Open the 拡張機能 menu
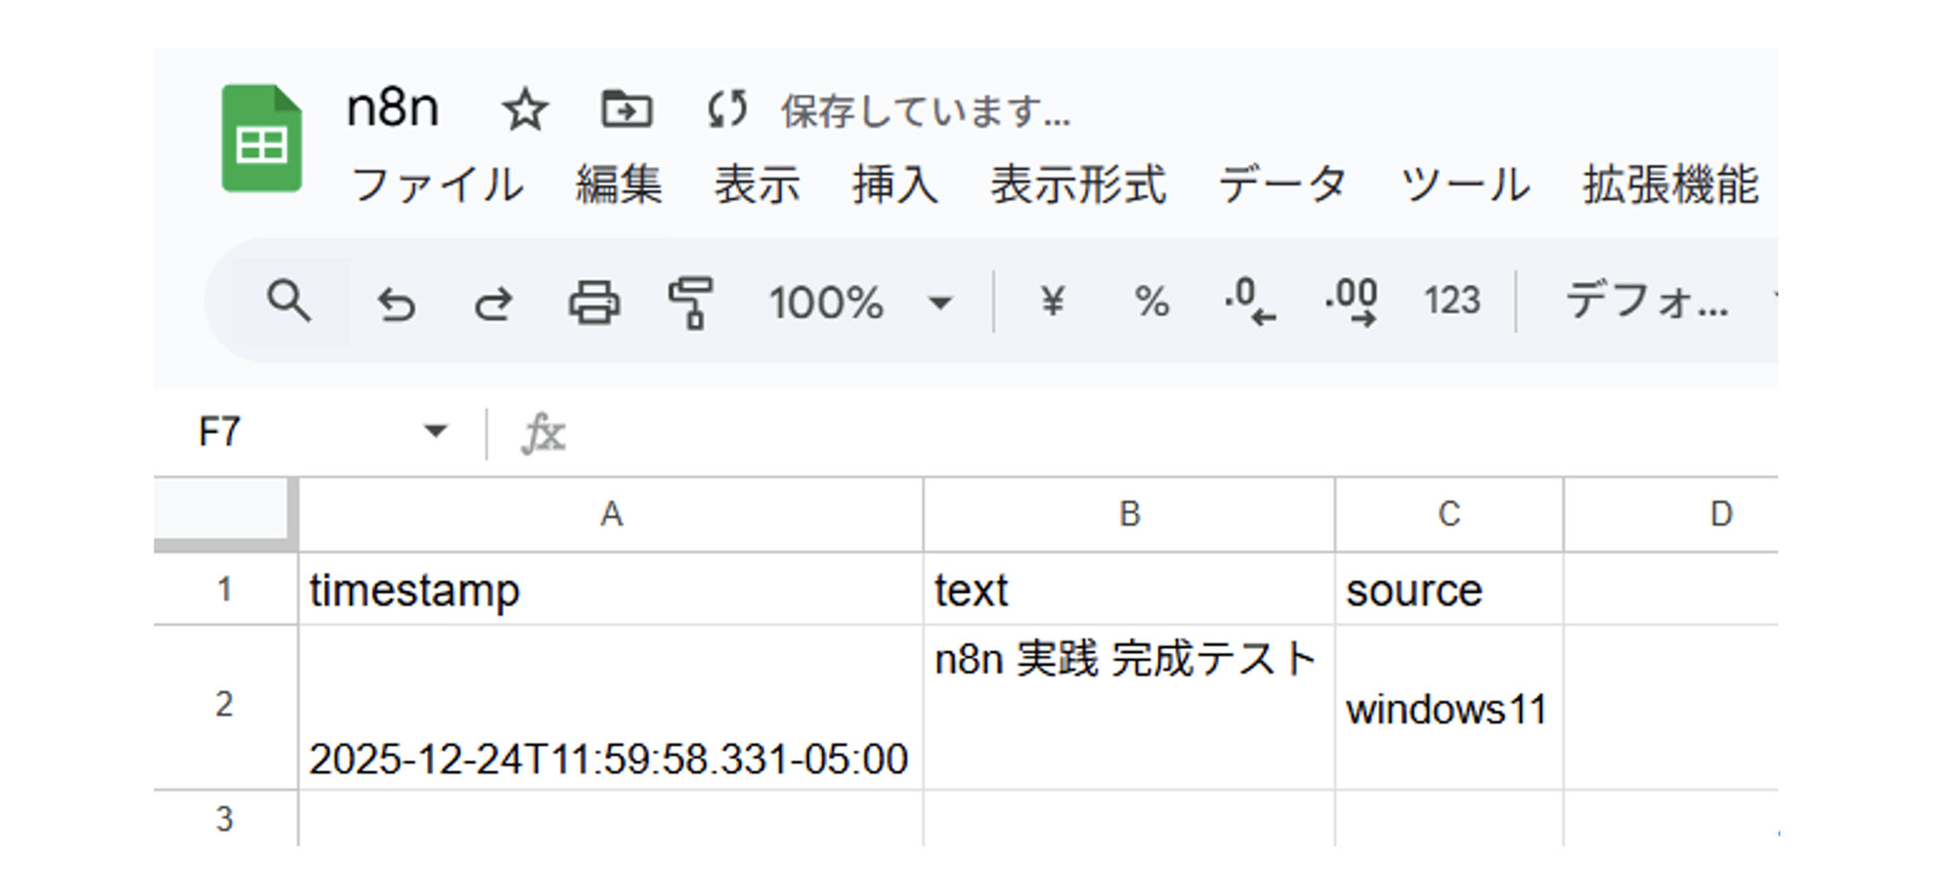The width and height of the screenshot is (1933, 896). (1670, 185)
